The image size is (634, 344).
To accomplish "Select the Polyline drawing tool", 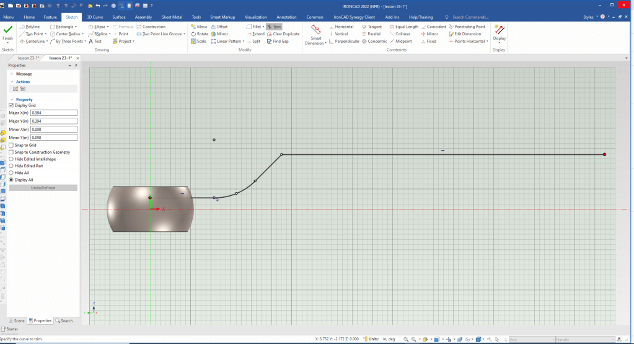I will point(32,27).
